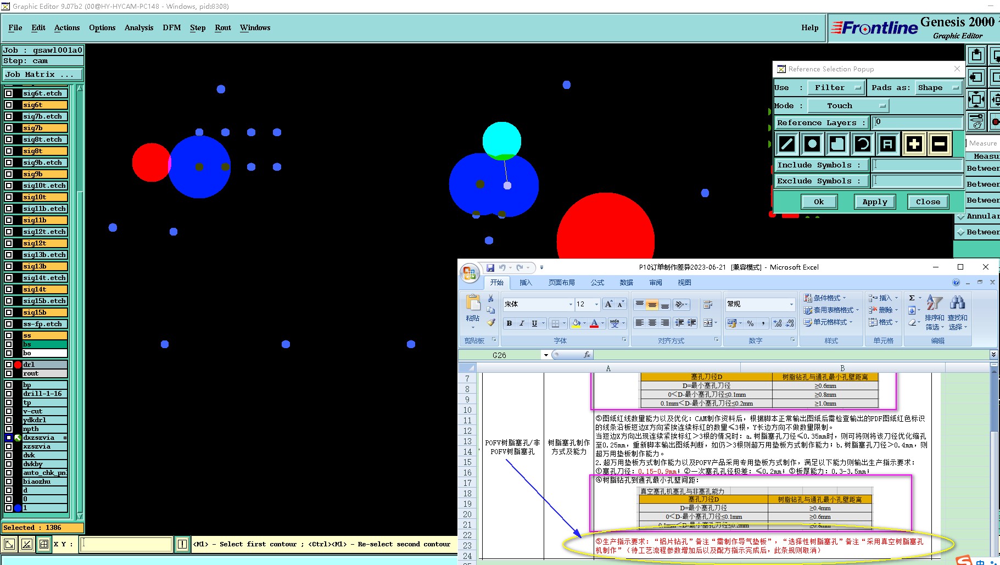Viewport: 1000px width, 565px height.
Task: Toggle the checkbox for layer bo
Action: click(x=9, y=353)
